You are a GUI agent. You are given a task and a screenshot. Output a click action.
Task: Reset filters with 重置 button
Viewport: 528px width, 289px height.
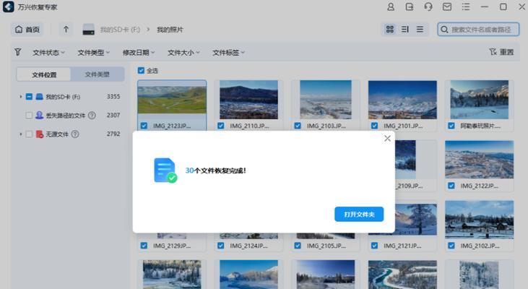[x=501, y=52]
